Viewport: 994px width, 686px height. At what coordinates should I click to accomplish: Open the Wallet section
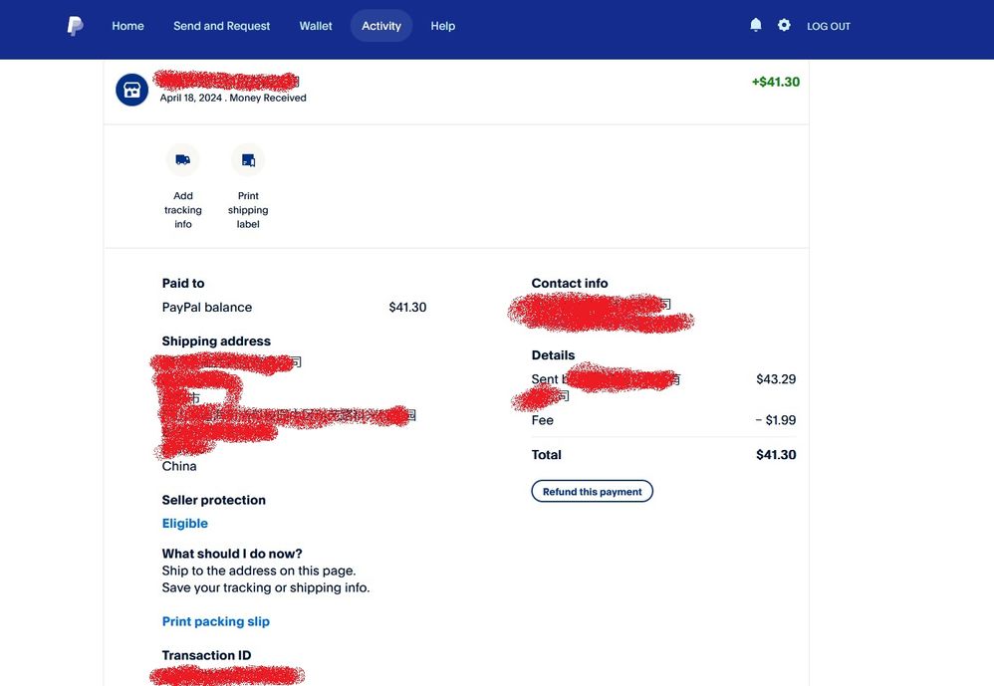pos(316,25)
